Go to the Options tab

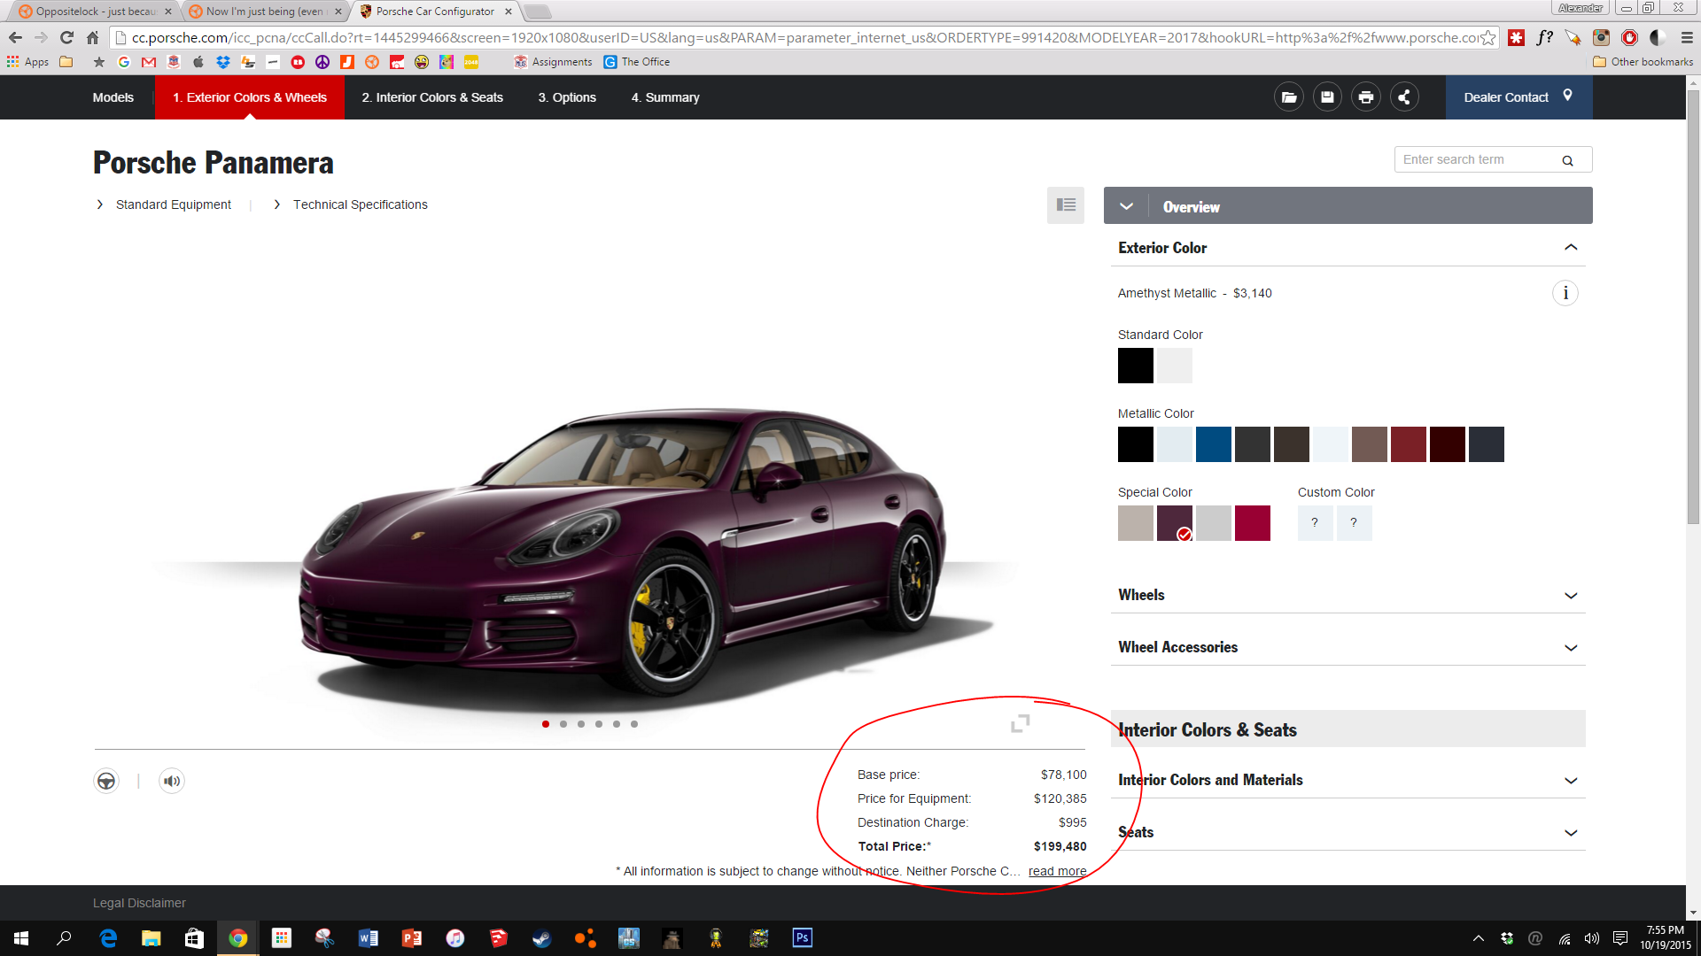(x=567, y=97)
